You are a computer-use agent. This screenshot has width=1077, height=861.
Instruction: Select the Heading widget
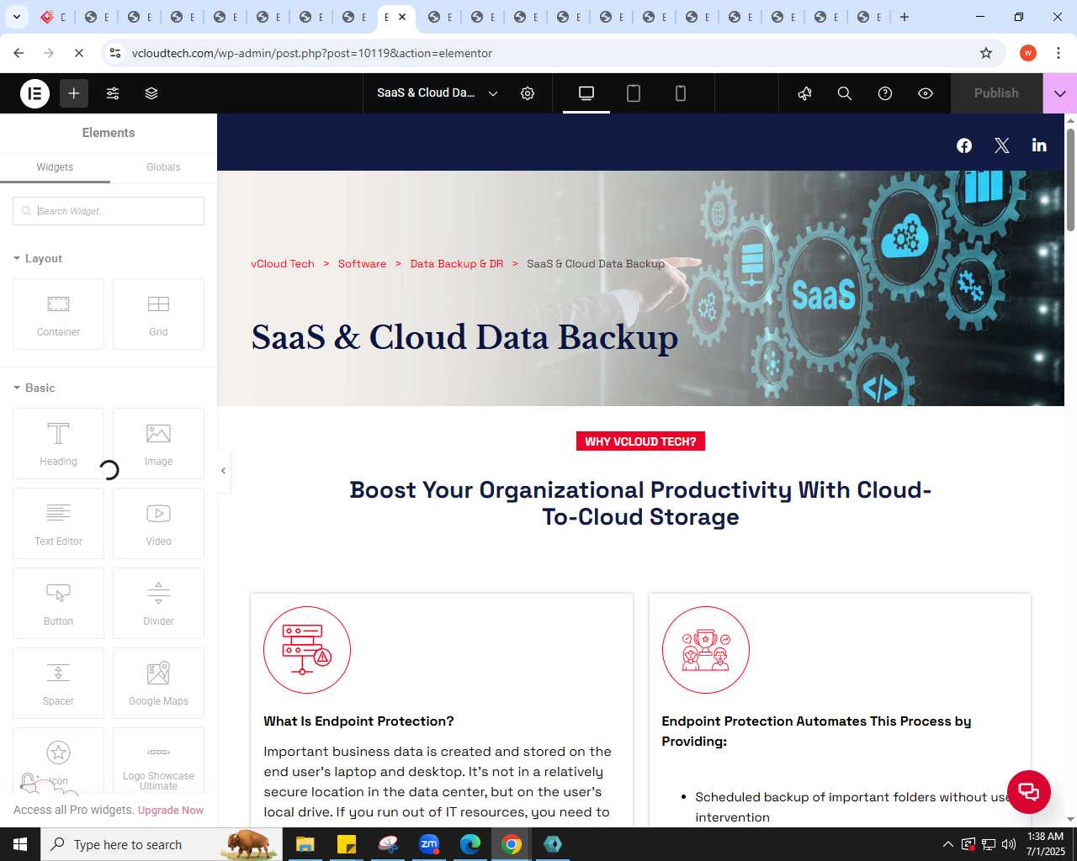click(58, 443)
